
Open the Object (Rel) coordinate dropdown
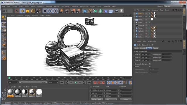[x=97, y=99]
